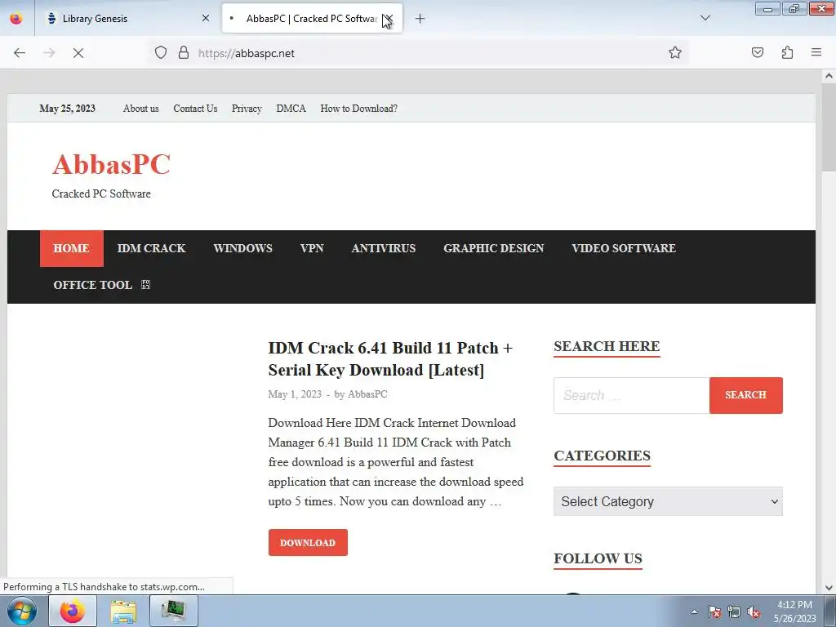The image size is (836, 627).
Task: Open the taskbar clock and date
Action: point(794,611)
